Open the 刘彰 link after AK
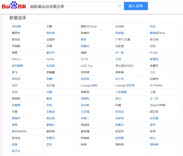183x156 pixels. (x=18, y=27)
